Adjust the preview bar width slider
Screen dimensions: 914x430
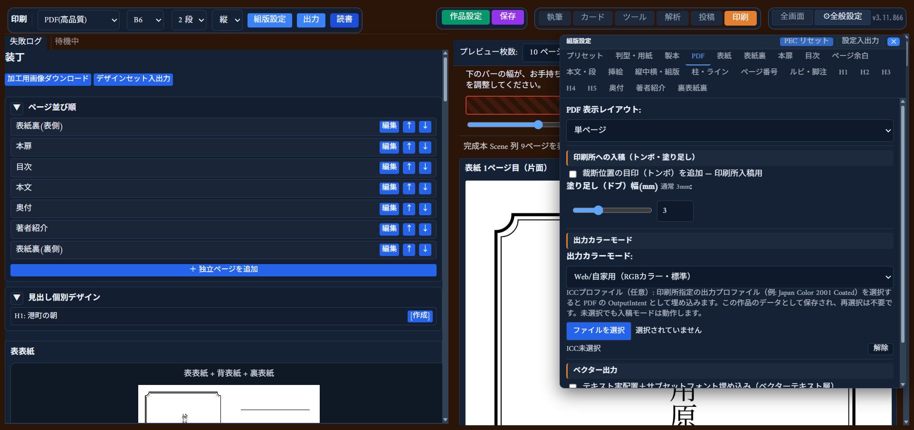click(513, 125)
